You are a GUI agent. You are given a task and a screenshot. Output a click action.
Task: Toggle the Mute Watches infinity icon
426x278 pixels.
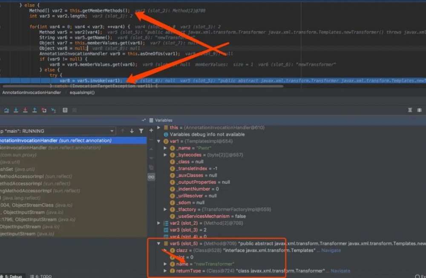pos(151,176)
